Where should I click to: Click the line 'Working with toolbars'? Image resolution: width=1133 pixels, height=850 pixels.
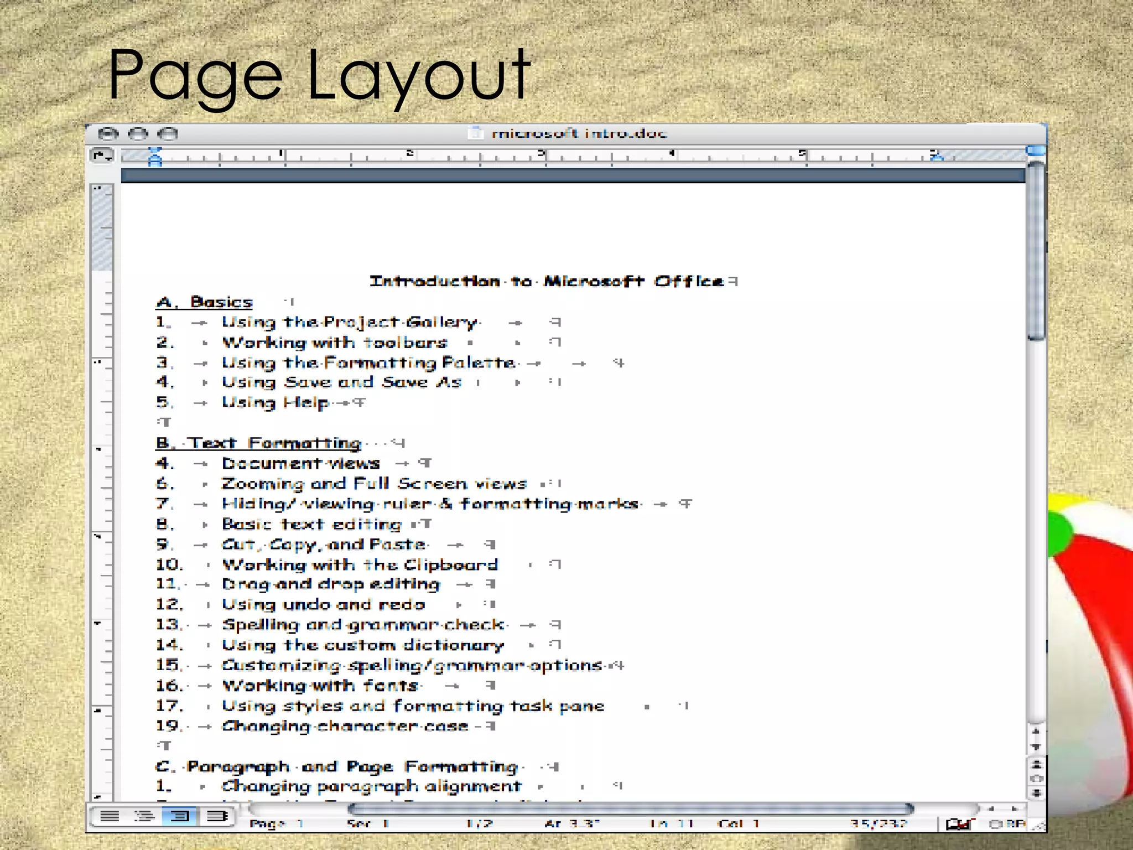pyautogui.click(x=334, y=343)
